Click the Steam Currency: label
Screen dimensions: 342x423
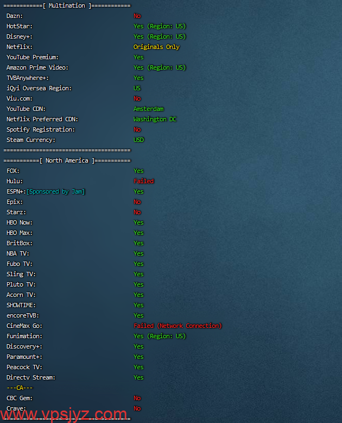[x=31, y=140]
